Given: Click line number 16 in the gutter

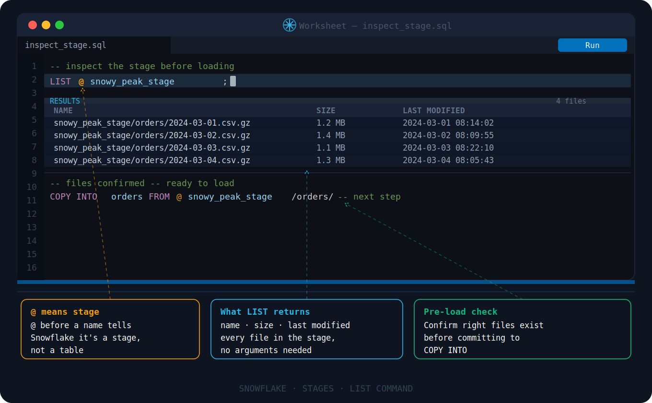Looking at the screenshot, I should [x=32, y=268].
